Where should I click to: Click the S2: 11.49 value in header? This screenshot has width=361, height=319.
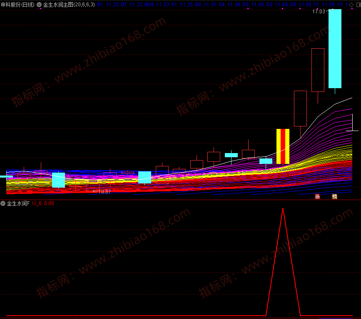(x=277, y=5)
